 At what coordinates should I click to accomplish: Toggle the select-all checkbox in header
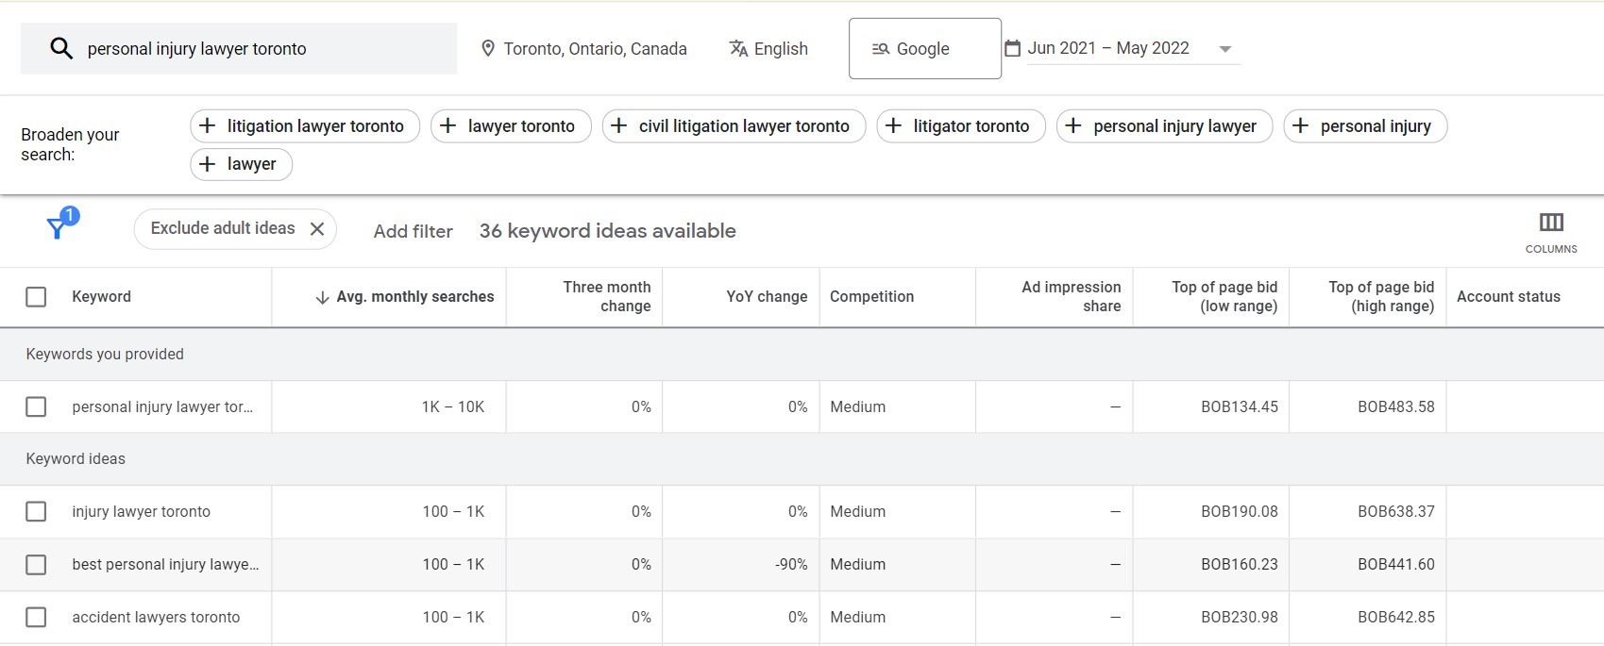click(36, 297)
